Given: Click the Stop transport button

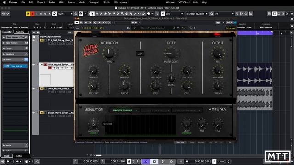Looking at the screenshot, I should (154, 161).
